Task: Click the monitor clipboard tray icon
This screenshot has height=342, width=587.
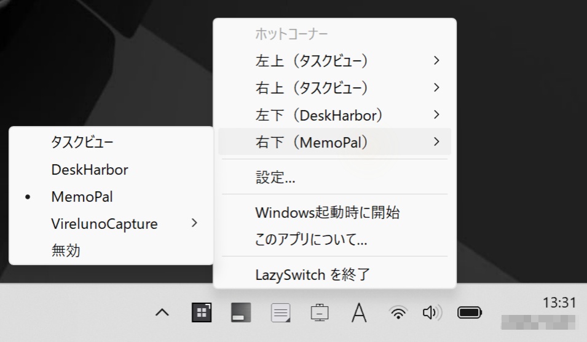Action: (320, 312)
